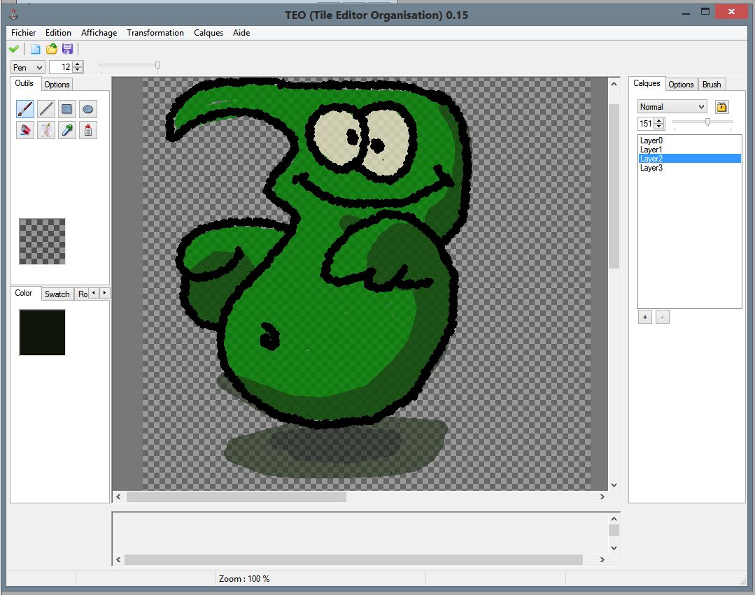
Task: Switch to Options tab beside Calques
Action: coord(681,84)
